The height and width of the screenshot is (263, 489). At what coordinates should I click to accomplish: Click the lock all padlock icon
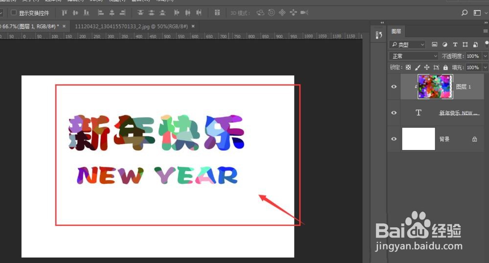click(x=445, y=67)
